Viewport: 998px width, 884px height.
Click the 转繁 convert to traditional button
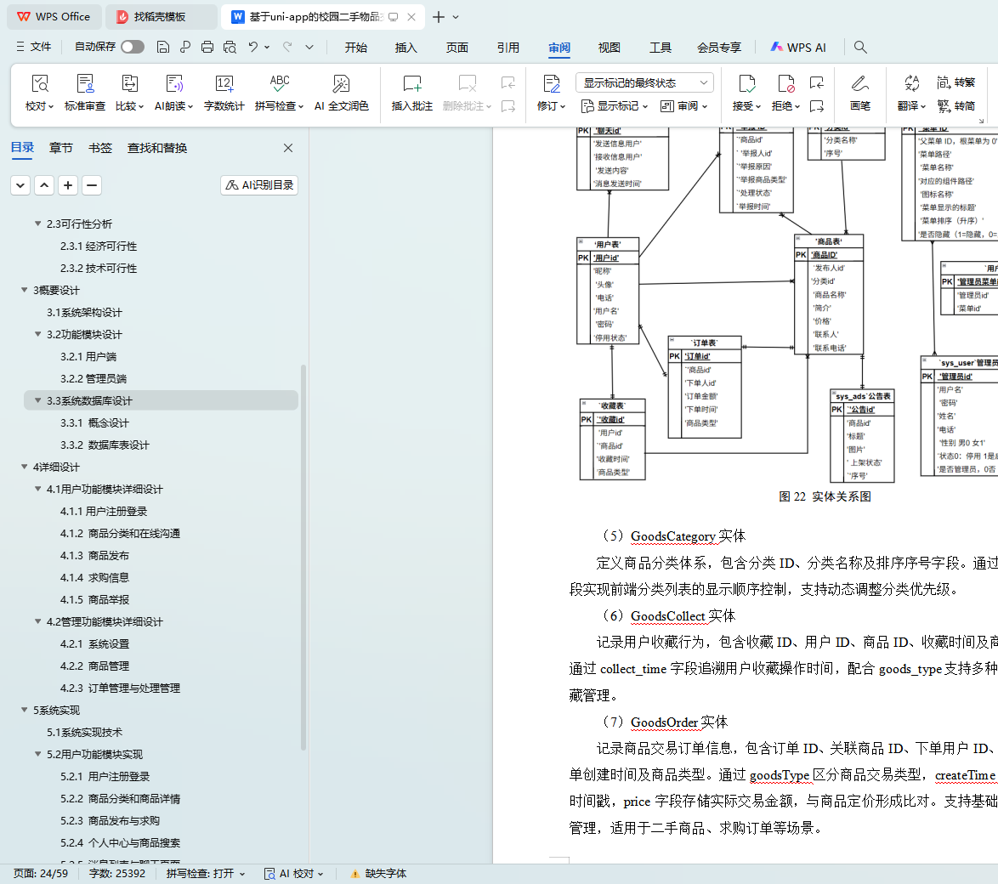click(956, 82)
